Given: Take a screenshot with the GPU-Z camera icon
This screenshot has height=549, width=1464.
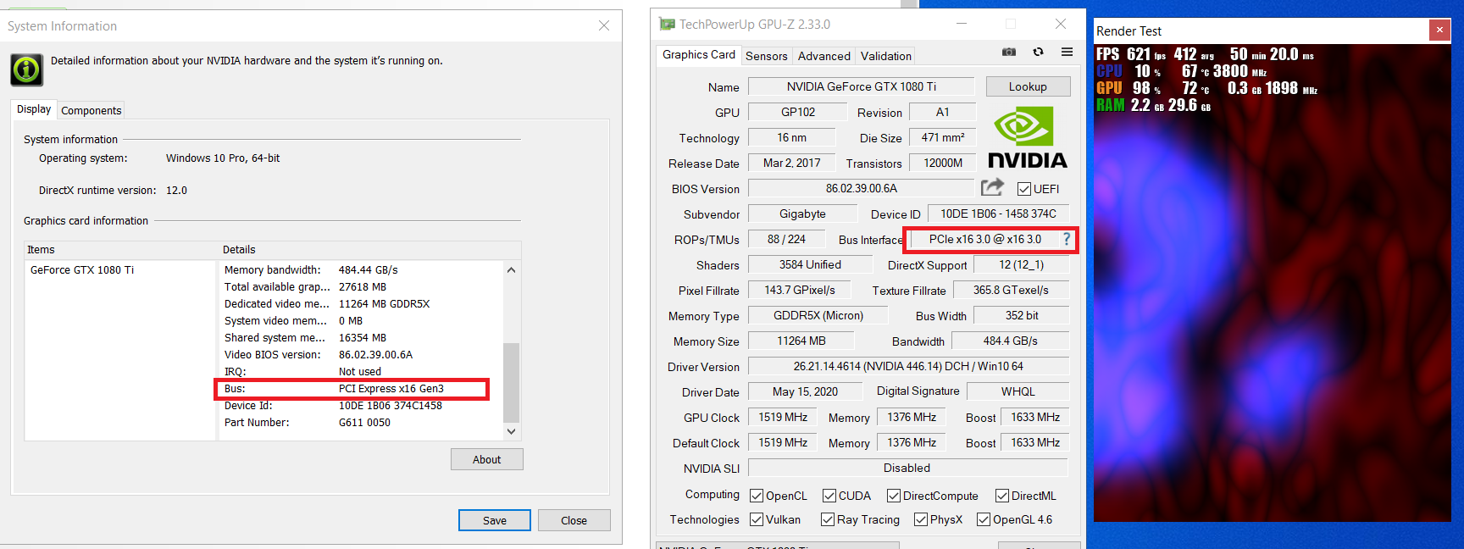Looking at the screenshot, I should coord(1008,53).
